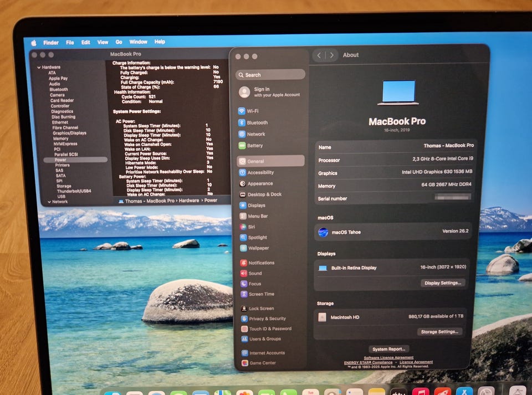Open Desktop & Dock settings

click(260, 194)
